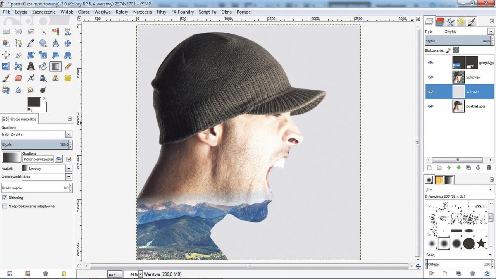
Task: Switch to the Channels tab in dock
Action: click(439, 21)
